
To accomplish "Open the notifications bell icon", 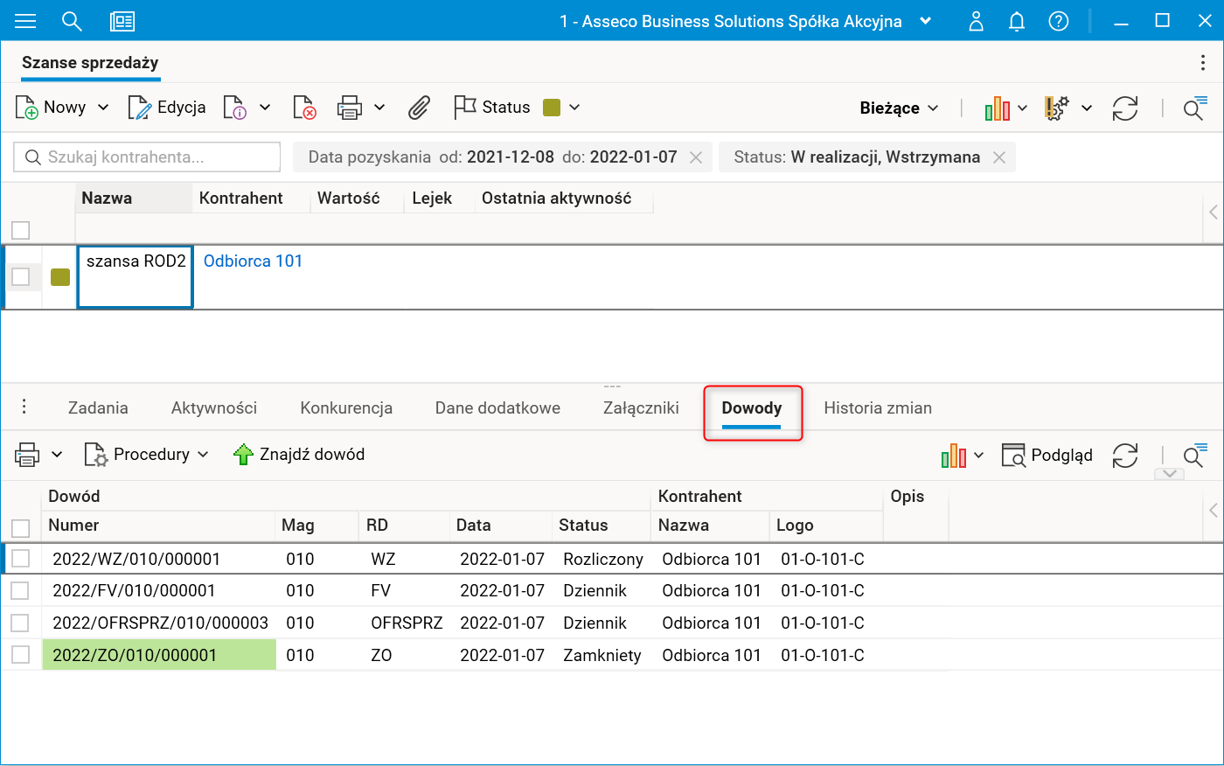I will tap(1016, 21).
